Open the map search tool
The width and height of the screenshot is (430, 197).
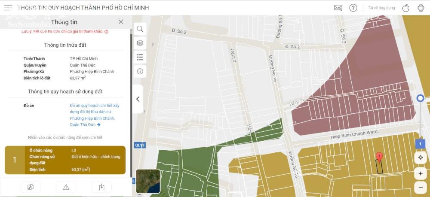point(140,29)
